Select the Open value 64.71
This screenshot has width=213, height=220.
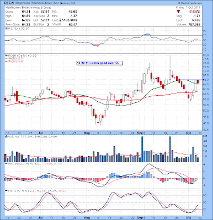pyautogui.click(x=26, y=12)
